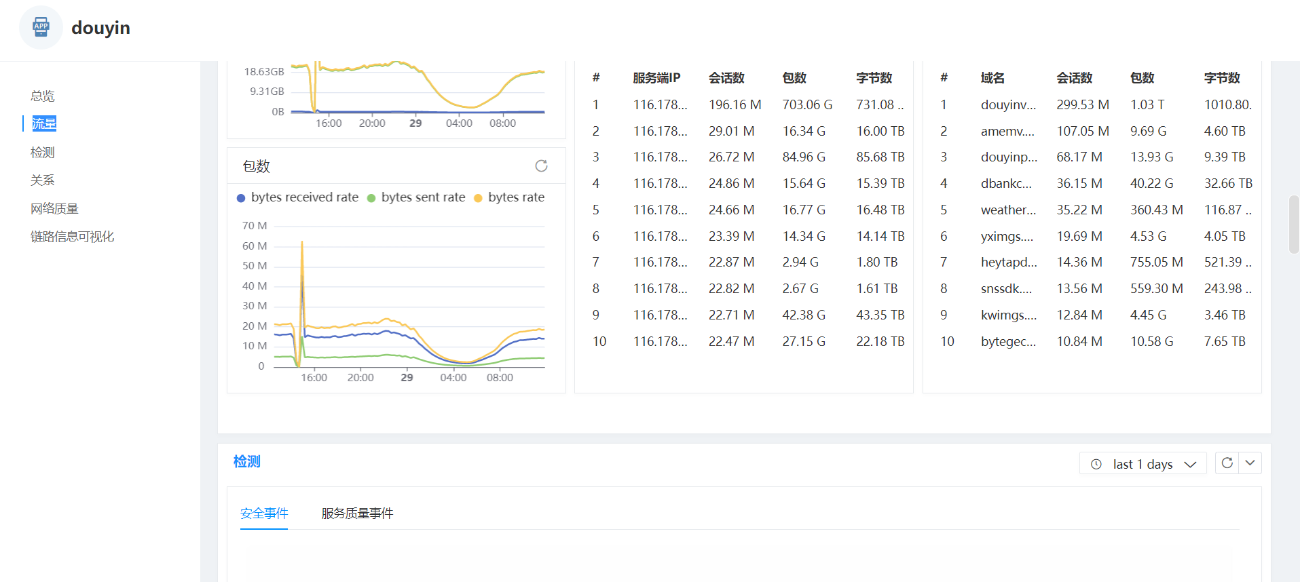Toggle bytes received rate legend series
This screenshot has height=582, width=1300.
(x=297, y=197)
